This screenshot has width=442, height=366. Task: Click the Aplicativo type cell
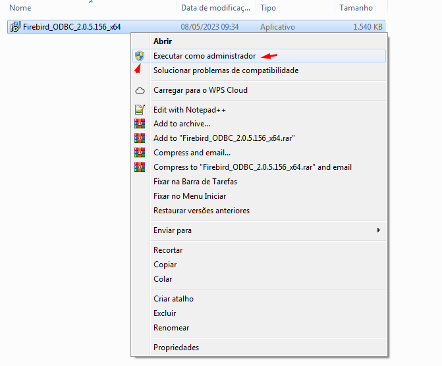(277, 27)
